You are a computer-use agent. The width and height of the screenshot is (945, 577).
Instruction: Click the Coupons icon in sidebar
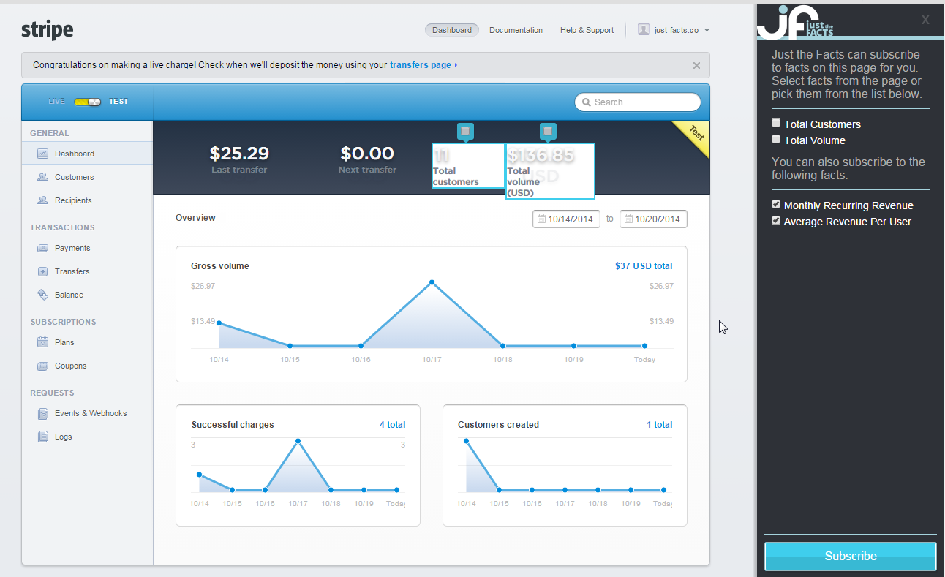click(42, 366)
